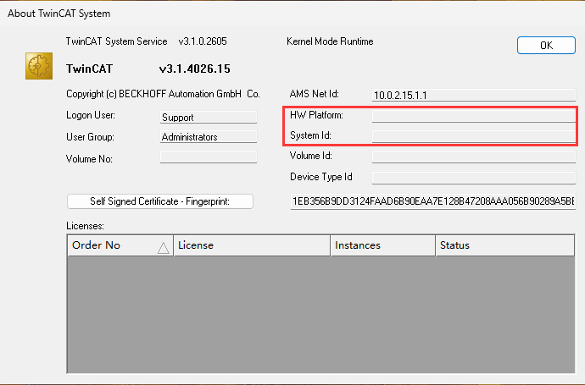Screen dimensions: 585x385
Task: Click the sort arrow in Order No column
Action: 163,246
